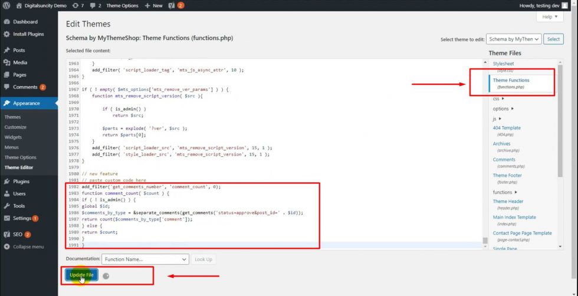
Task: Expand the Help tab
Action: [550, 17]
